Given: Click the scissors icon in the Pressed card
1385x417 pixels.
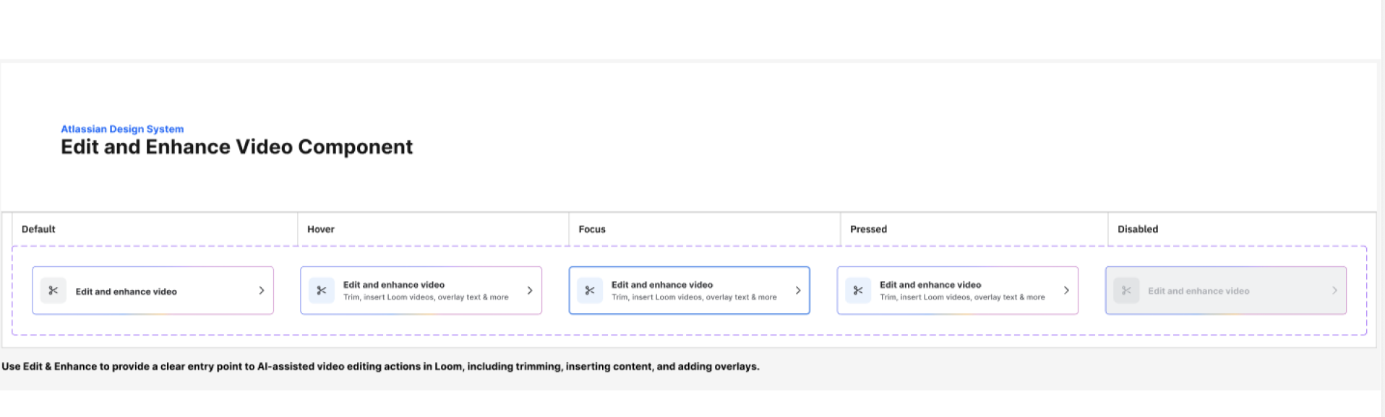Looking at the screenshot, I should point(858,291).
